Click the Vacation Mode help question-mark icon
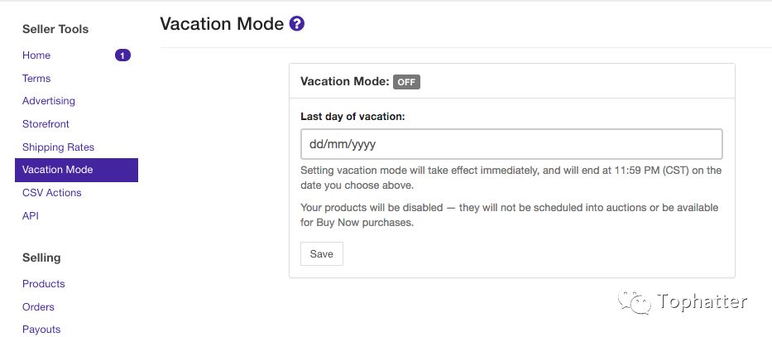This screenshot has height=337, width=772. pyautogui.click(x=298, y=24)
